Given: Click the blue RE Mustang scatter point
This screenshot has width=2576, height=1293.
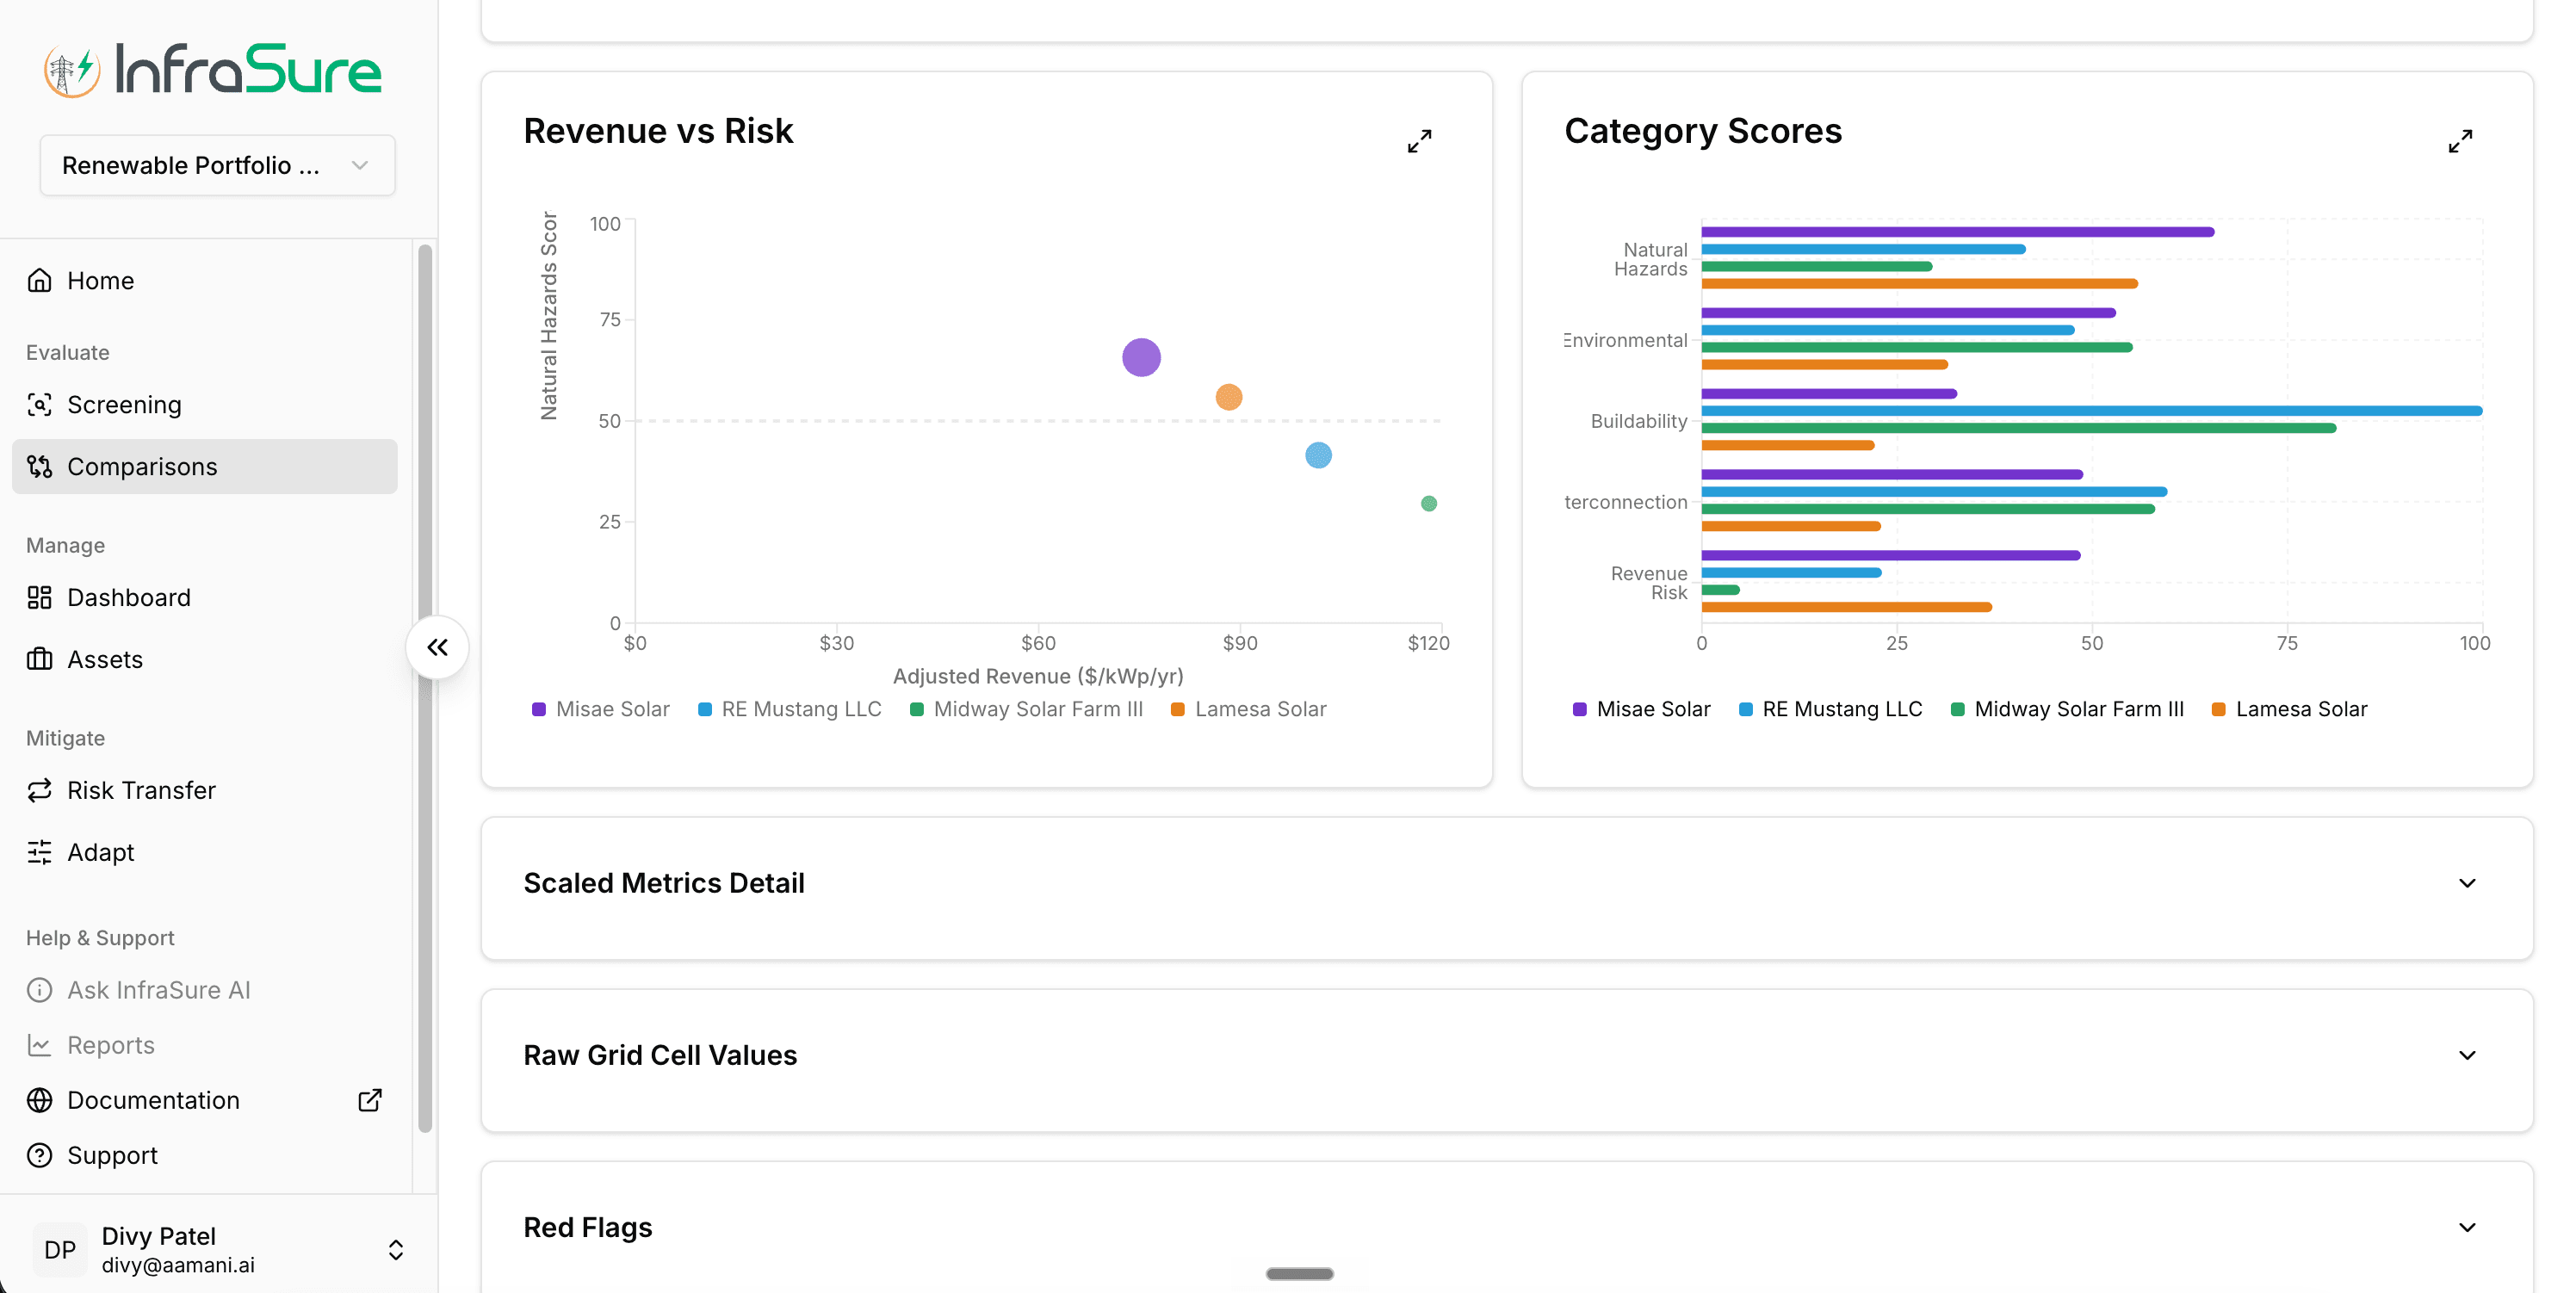Looking at the screenshot, I should tap(1318, 455).
